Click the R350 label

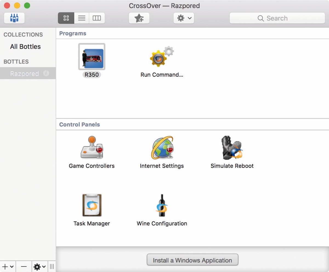[x=92, y=75]
